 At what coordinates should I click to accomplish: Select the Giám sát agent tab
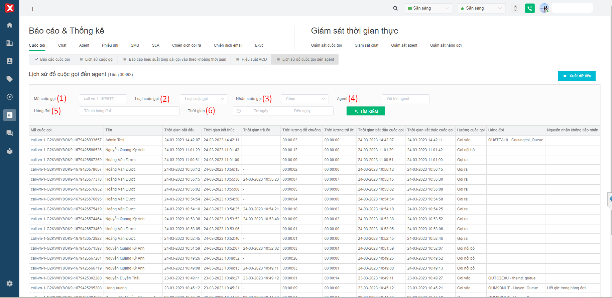404,45
